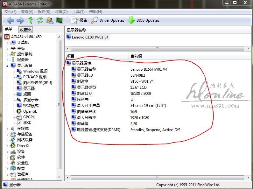The image size is (253, 189).
Task: Expand the 操作系统 tree node
Action: coord(7,54)
